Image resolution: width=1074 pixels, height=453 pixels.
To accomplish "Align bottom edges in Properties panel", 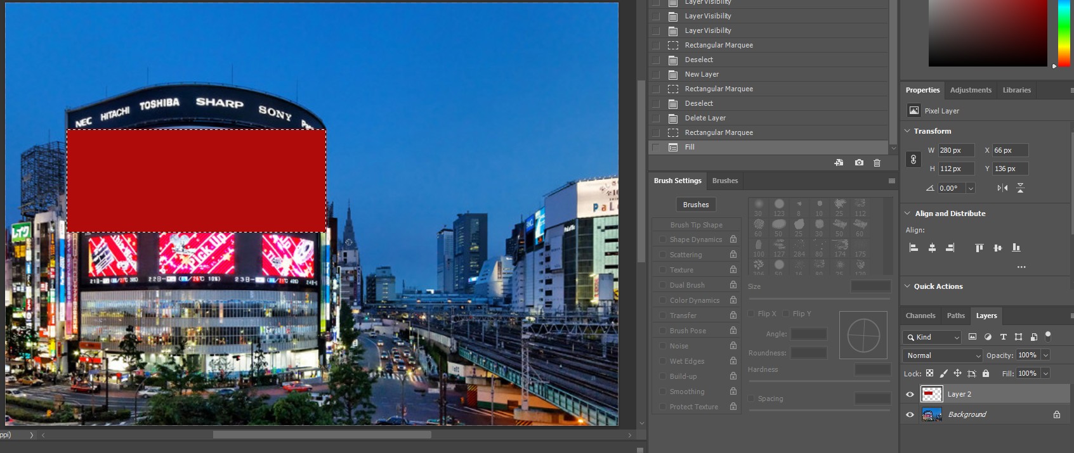I will (1016, 248).
